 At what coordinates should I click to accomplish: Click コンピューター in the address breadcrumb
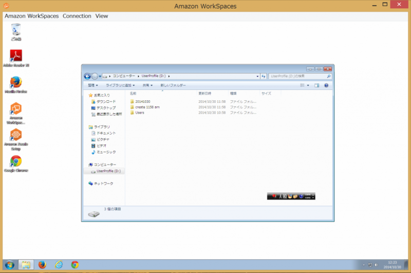tap(124, 76)
